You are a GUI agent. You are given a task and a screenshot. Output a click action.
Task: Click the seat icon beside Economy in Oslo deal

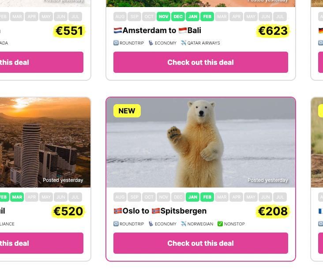(151, 224)
